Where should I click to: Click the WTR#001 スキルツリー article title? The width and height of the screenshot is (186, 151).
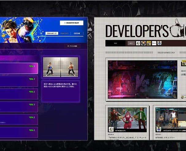pyautogui.click(x=165, y=137)
